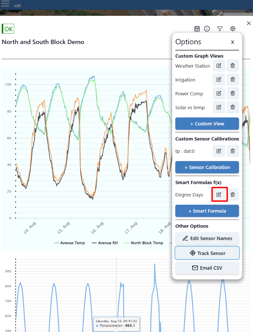
Task: Close the graph panel with top-right X
Action: [249, 23]
